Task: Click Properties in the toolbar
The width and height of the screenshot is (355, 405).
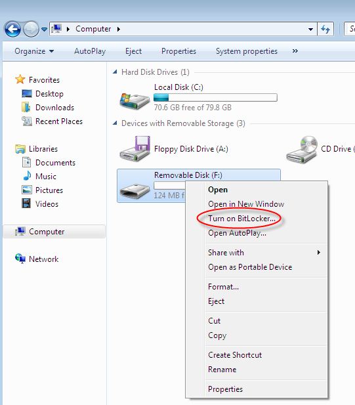Action: click(x=178, y=51)
